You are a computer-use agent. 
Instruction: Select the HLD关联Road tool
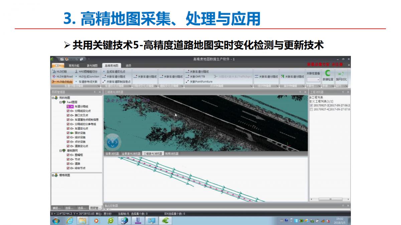pyautogui.click(x=62, y=76)
